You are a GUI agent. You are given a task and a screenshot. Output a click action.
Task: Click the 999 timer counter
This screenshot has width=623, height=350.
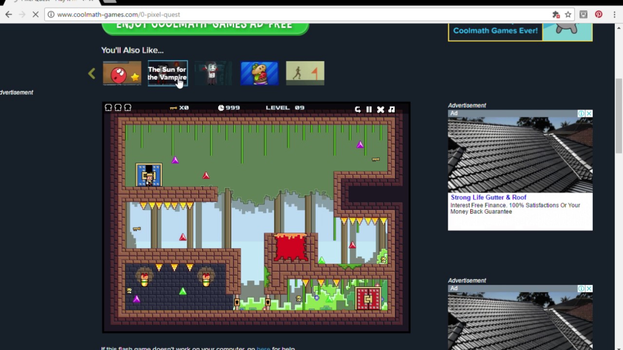pyautogui.click(x=229, y=108)
